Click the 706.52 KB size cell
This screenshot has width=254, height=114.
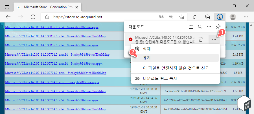[x=238, y=45]
